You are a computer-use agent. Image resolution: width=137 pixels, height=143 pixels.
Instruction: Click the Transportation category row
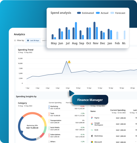coord(67,122)
